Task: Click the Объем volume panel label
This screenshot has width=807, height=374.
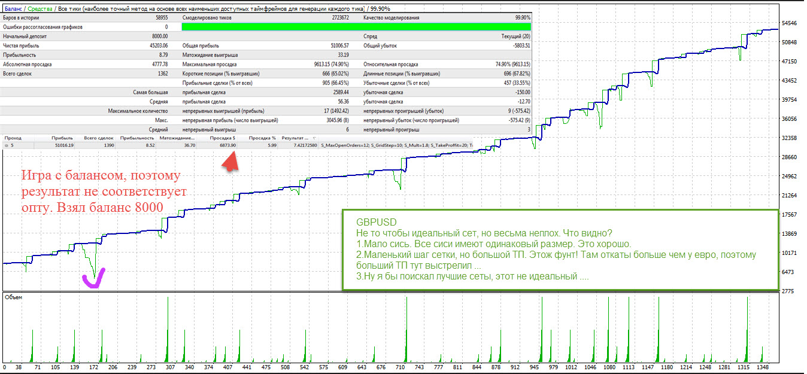Action: [x=13, y=297]
